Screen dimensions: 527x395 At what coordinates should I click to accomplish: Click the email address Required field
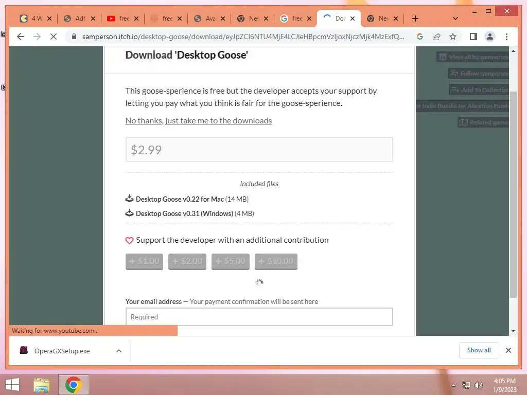point(259,317)
